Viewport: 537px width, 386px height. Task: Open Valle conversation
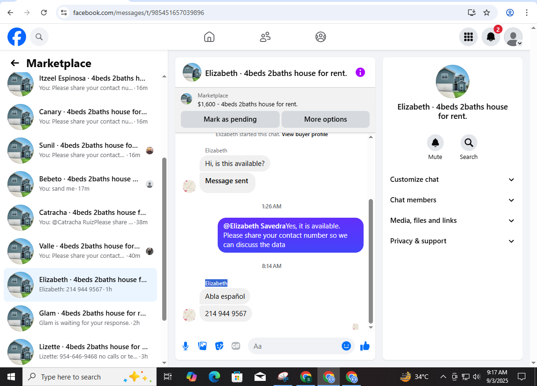(x=81, y=251)
